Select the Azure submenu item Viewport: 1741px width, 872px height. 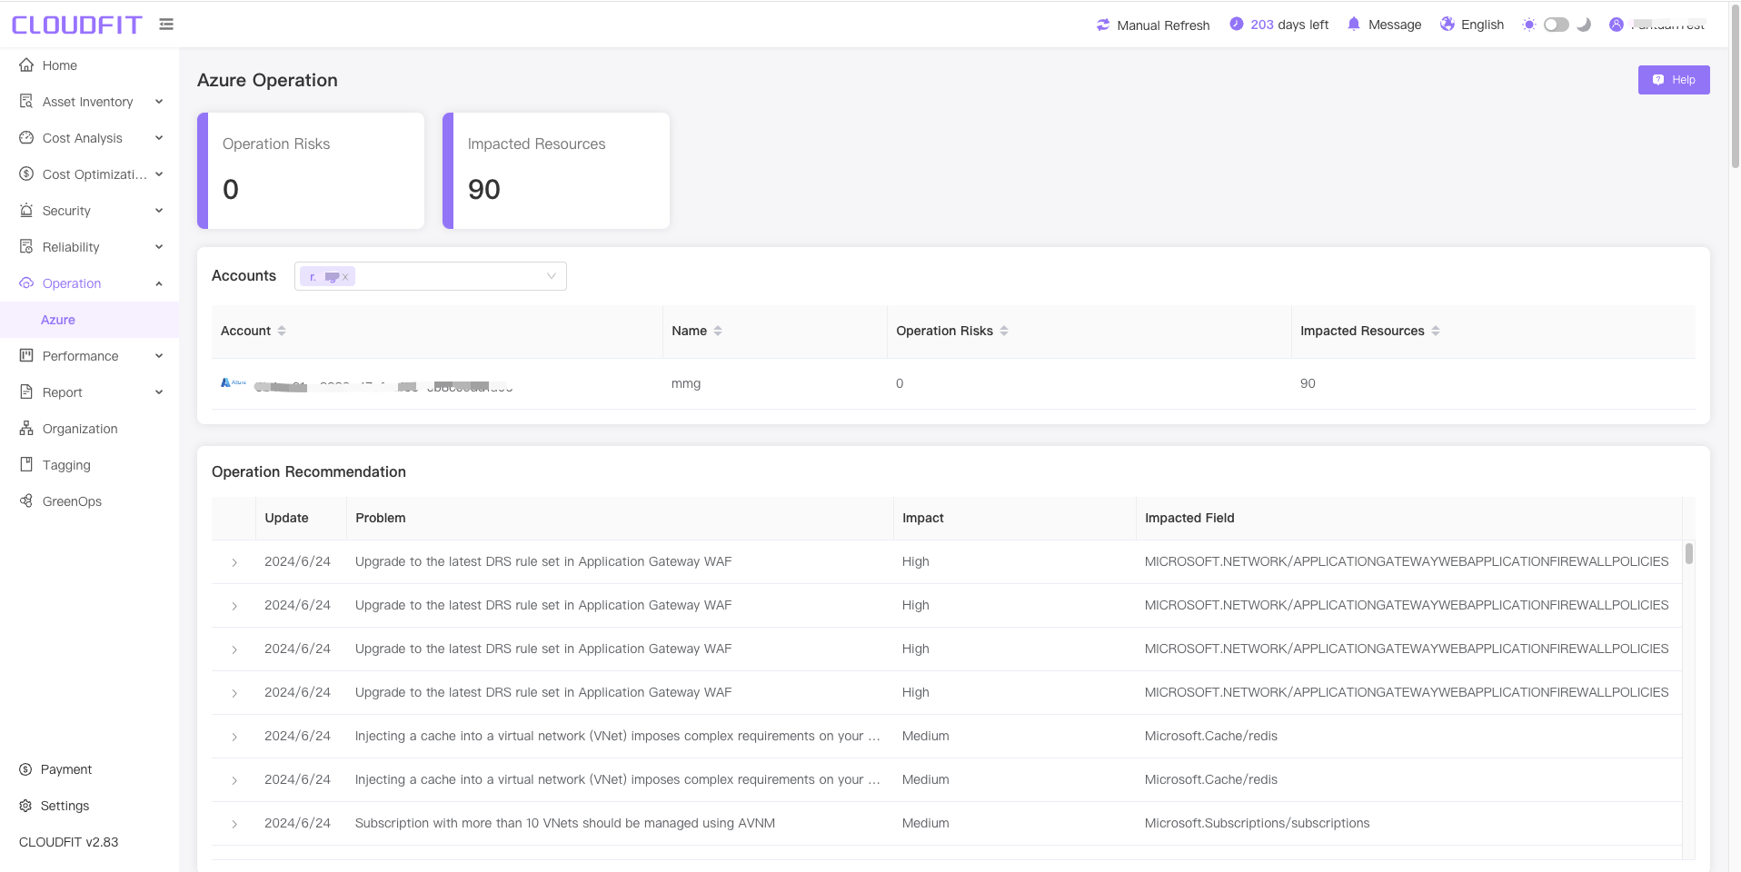coord(89,320)
